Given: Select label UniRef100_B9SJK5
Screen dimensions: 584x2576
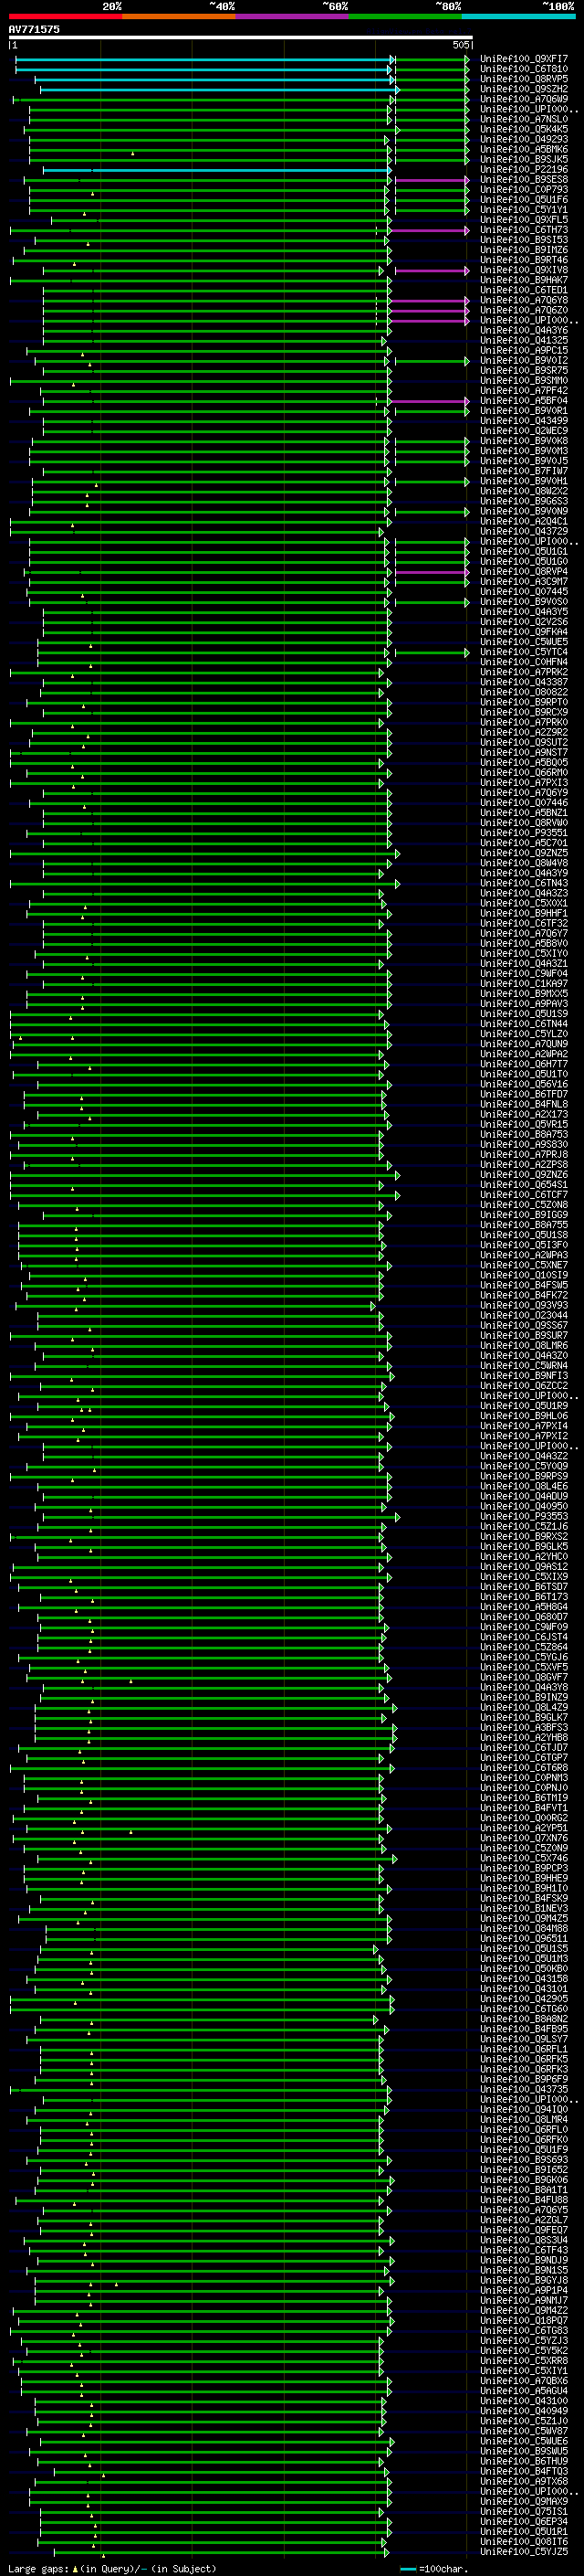Looking at the screenshot, I should click(524, 159).
